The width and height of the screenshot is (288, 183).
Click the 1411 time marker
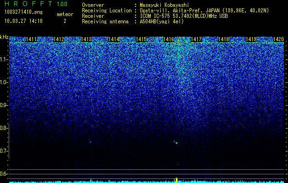[32, 39]
